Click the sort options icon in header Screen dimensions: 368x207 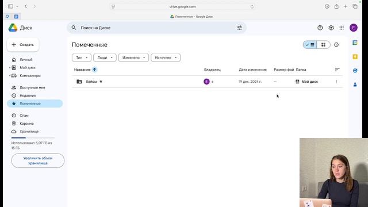point(337,70)
